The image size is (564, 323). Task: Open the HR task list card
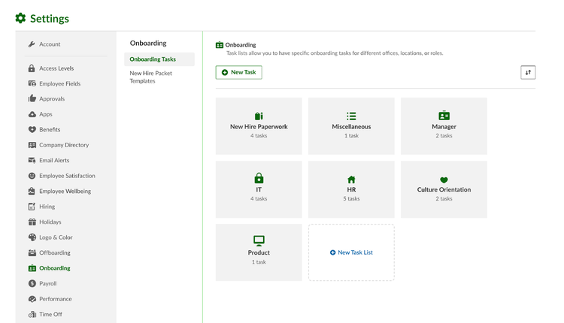click(x=351, y=189)
